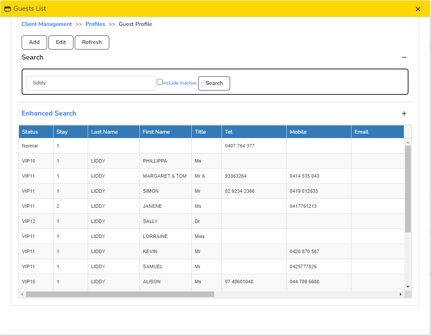
Task: Click mobile number 0425777826
Action: (x=303, y=266)
